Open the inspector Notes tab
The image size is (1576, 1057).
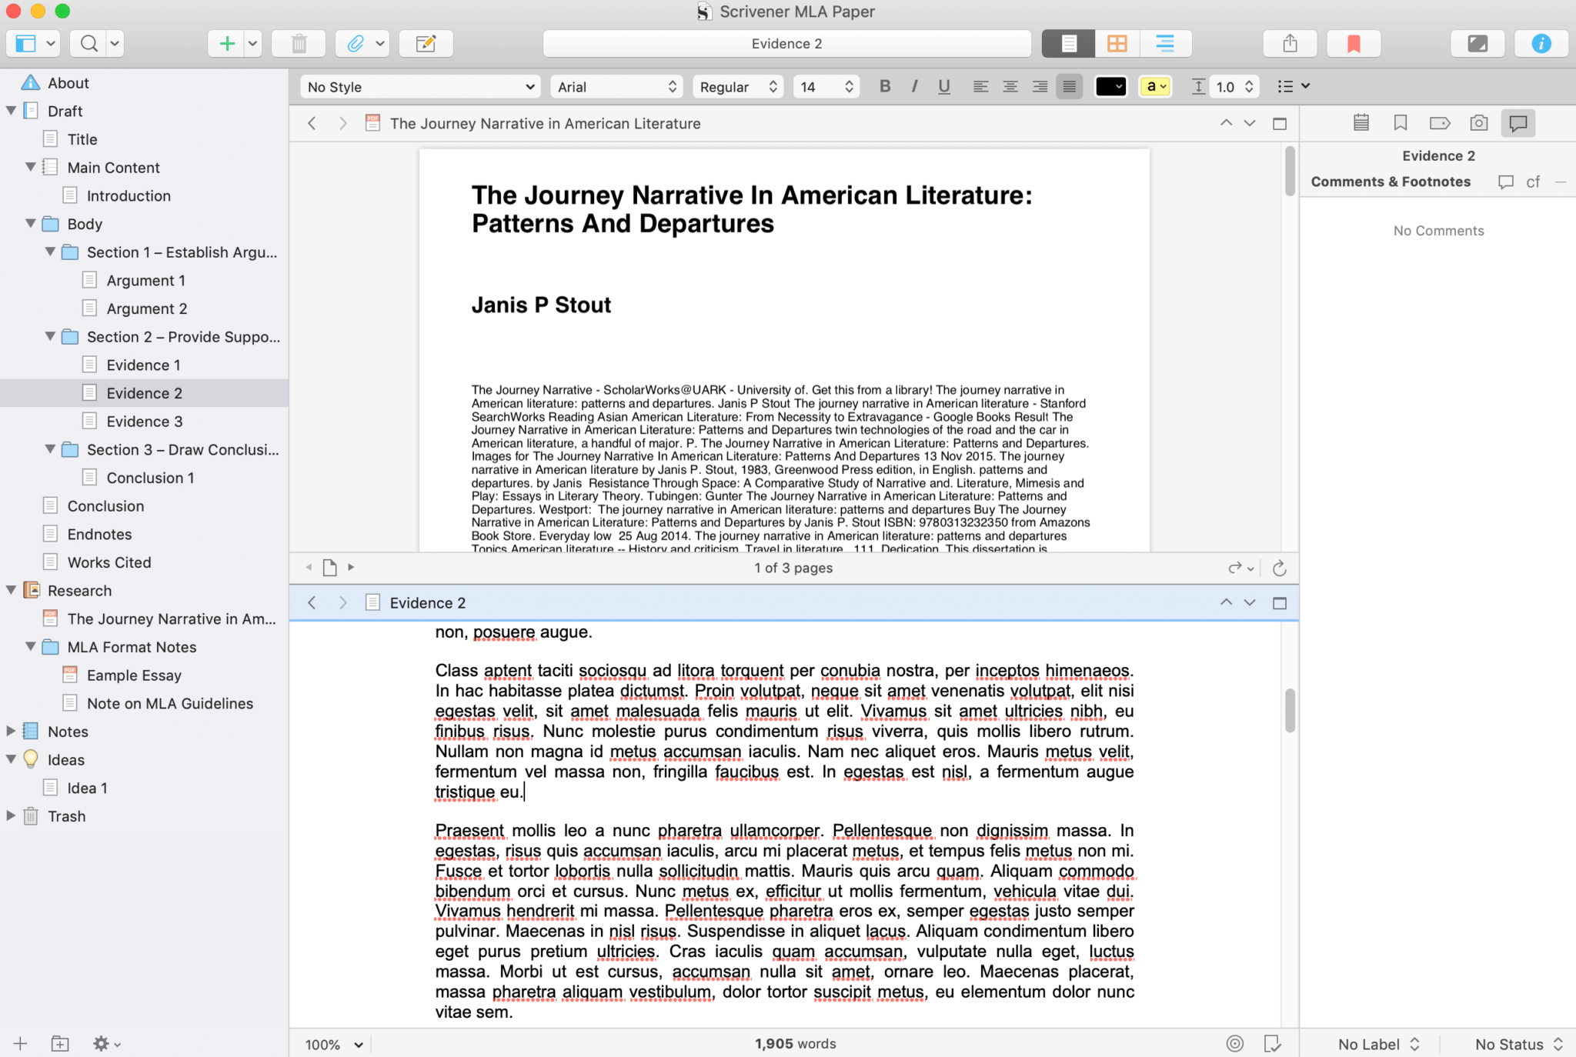pyautogui.click(x=1361, y=122)
